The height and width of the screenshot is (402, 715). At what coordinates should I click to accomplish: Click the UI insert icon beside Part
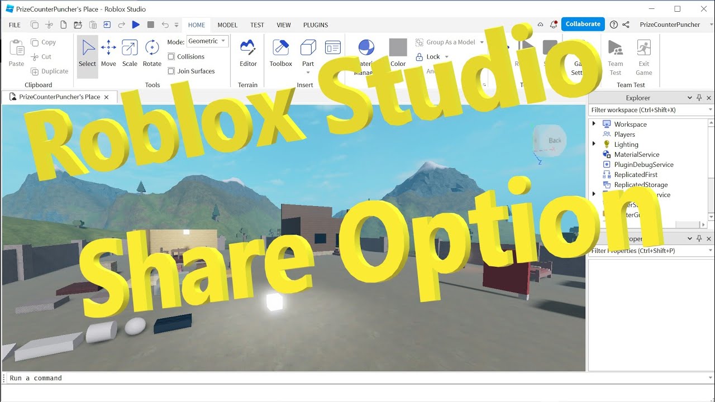tap(333, 48)
